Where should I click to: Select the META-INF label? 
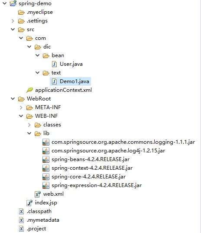pyautogui.click(x=48, y=107)
